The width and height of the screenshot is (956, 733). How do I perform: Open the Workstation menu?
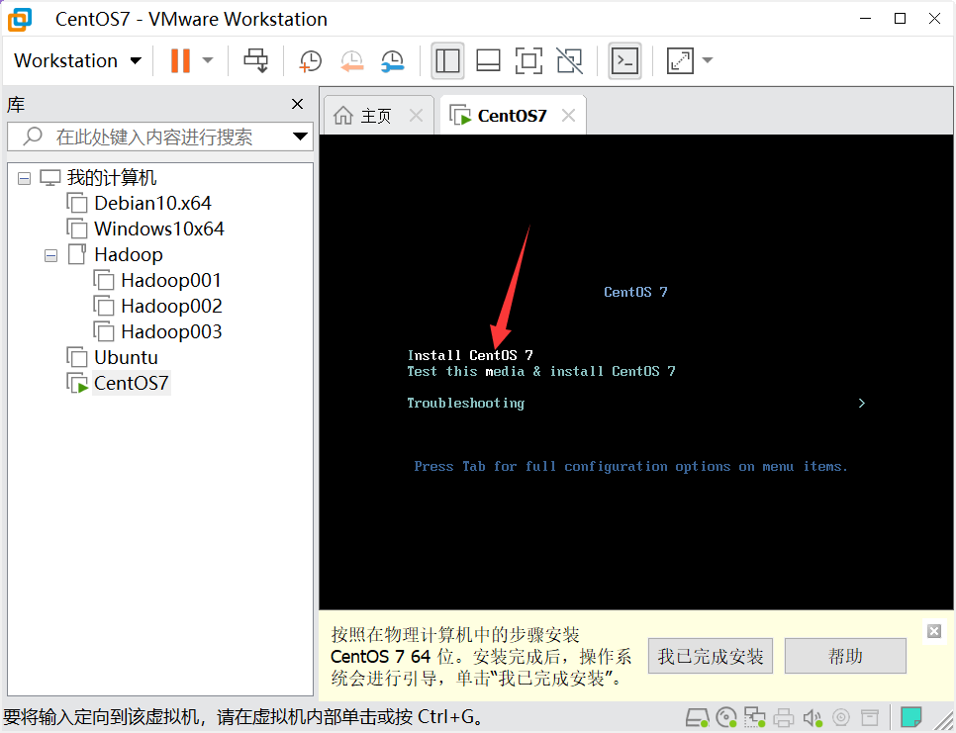[77, 61]
